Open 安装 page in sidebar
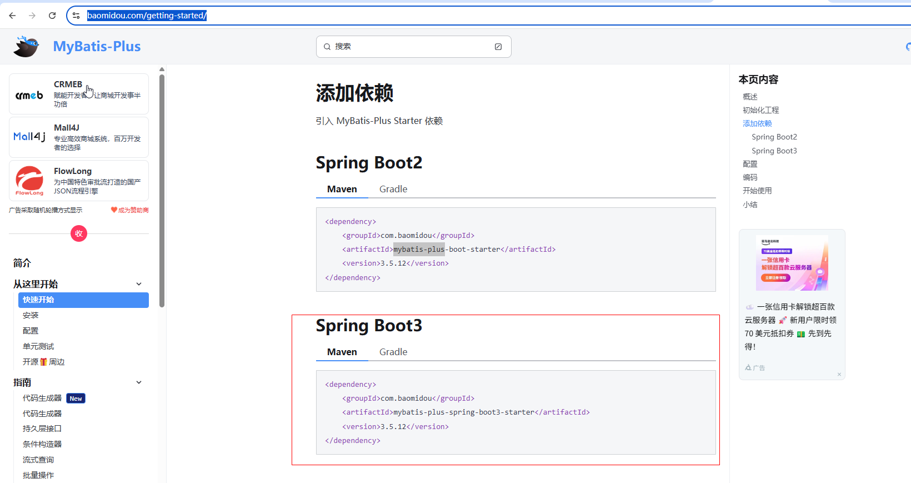The height and width of the screenshot is (483, 911). (x=31, y=315)
